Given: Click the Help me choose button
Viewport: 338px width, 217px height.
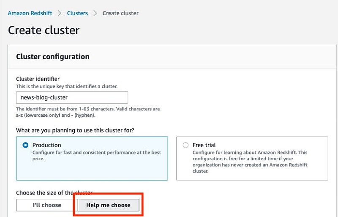Looking at the screenshot, I should click(x=108, y=205).
